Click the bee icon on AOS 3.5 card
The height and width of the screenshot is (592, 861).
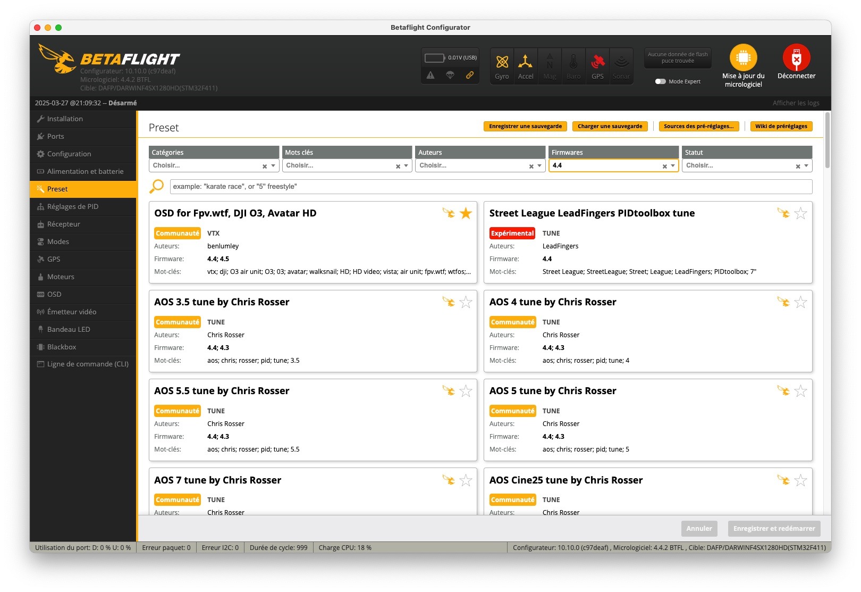tap(449, 302)
